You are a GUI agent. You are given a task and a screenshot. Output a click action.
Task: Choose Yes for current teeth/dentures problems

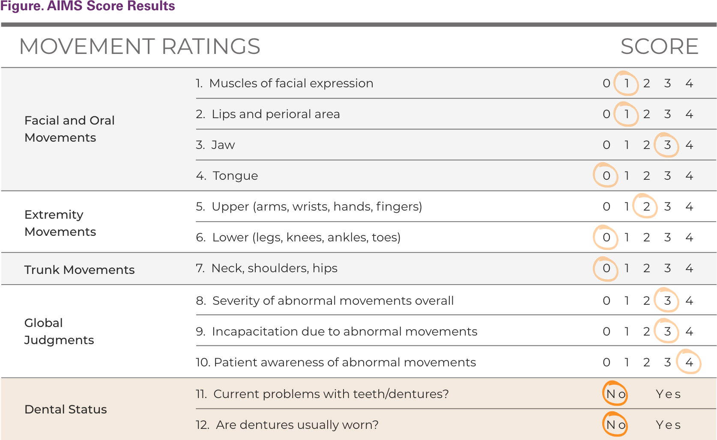[668, 394]
